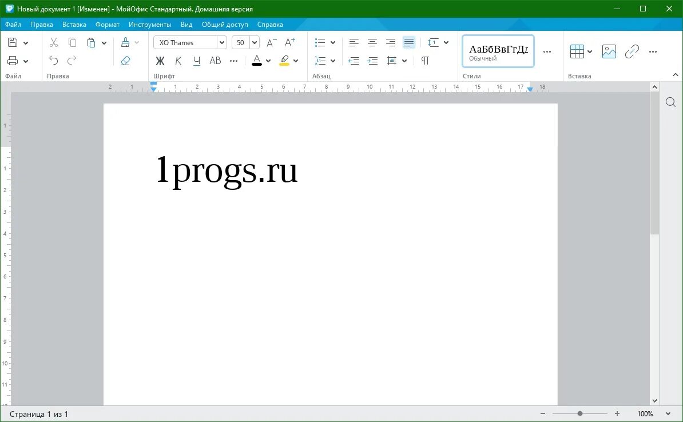
Task: Open the Формат menu
Action: (107, 25)
